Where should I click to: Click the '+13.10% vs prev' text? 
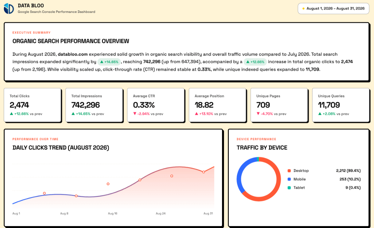coord(213,114)
